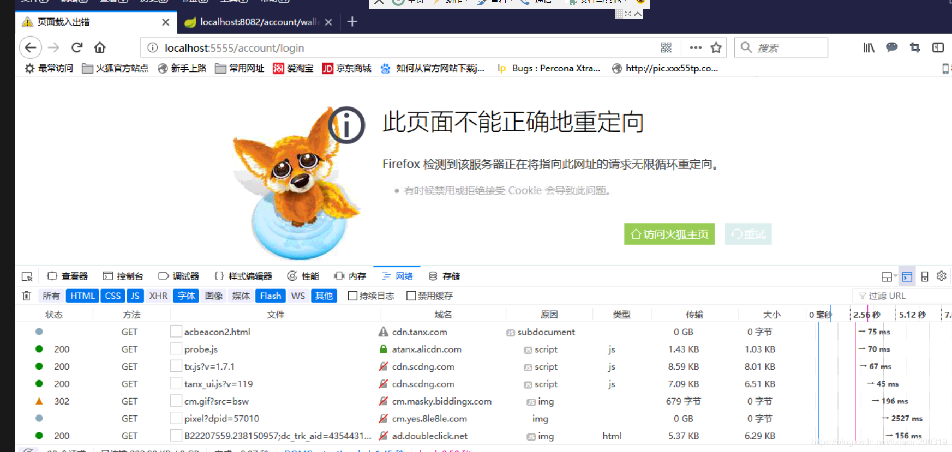Click the chat bubble toolbar icon
Viewport: 952px width, 452px height.
click(892, 47)
